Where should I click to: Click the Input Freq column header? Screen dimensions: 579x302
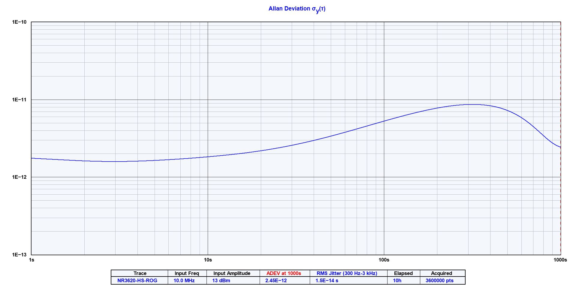pos(187,273)
